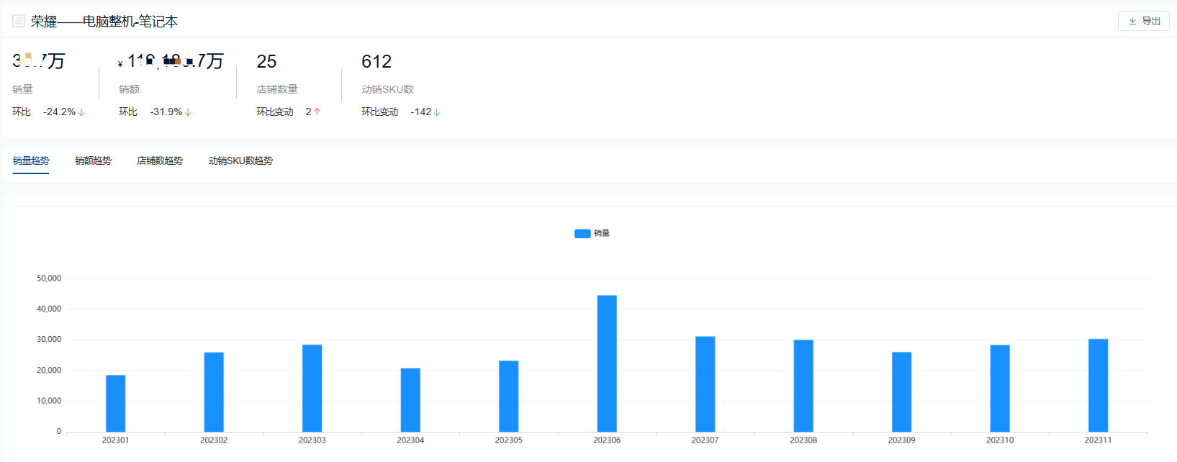Click the 202301 sales bar
The image size is (1177, 462).
coord(115,403)
